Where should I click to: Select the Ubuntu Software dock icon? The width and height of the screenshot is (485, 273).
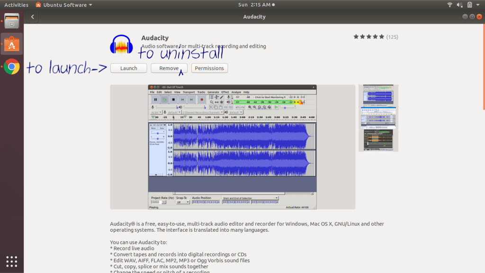[x=11, y=44]
